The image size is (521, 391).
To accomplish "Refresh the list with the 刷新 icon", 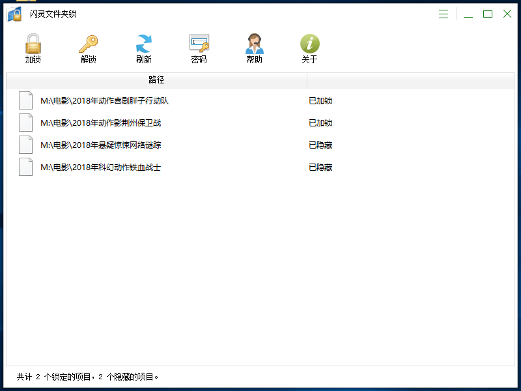I will [143, 45].
